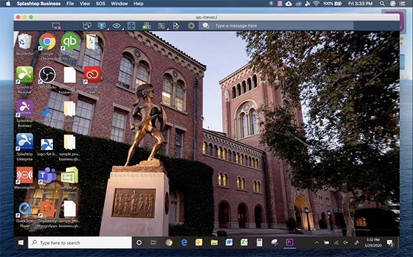The image size is (413, 257).
Task: Click the share file document icon
Action: point(176,26)
